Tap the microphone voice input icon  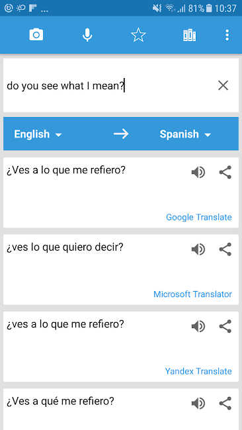(87, 35)
